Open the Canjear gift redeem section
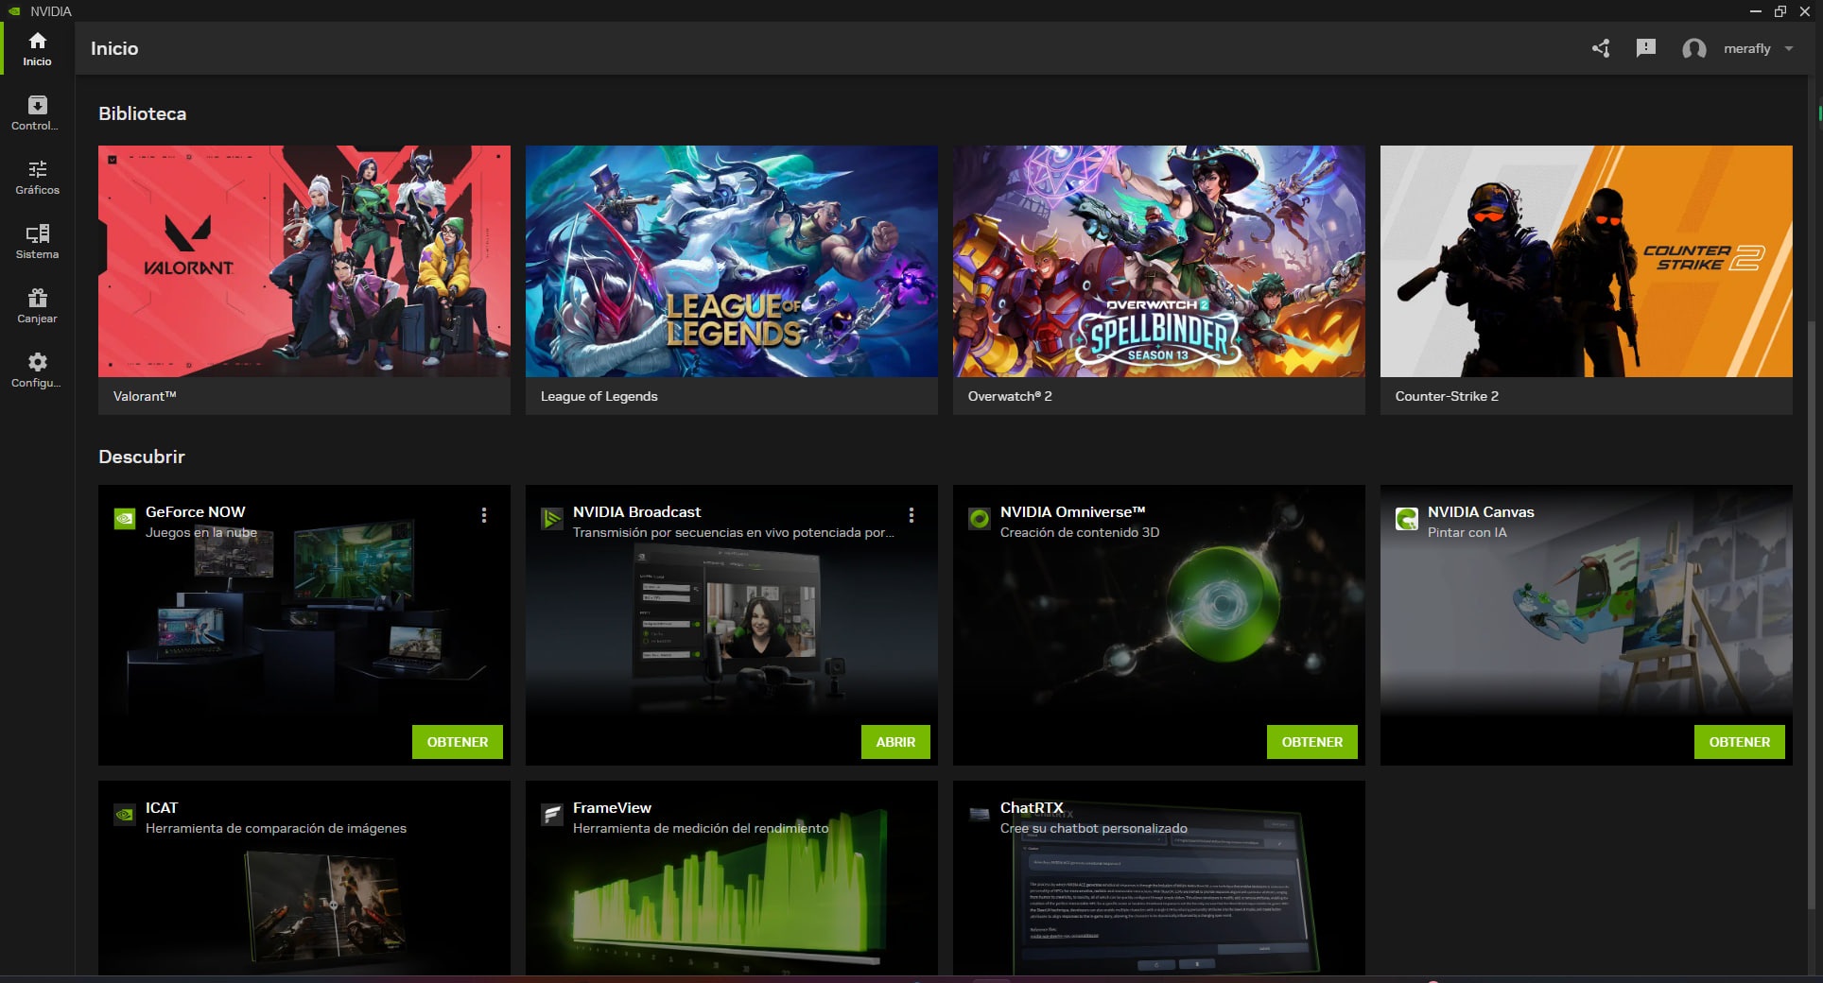Viewport: 1823px width, 983px height. [x=37, y=305]
